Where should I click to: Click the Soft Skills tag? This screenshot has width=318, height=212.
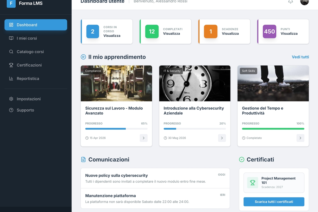tap(249, 71)
